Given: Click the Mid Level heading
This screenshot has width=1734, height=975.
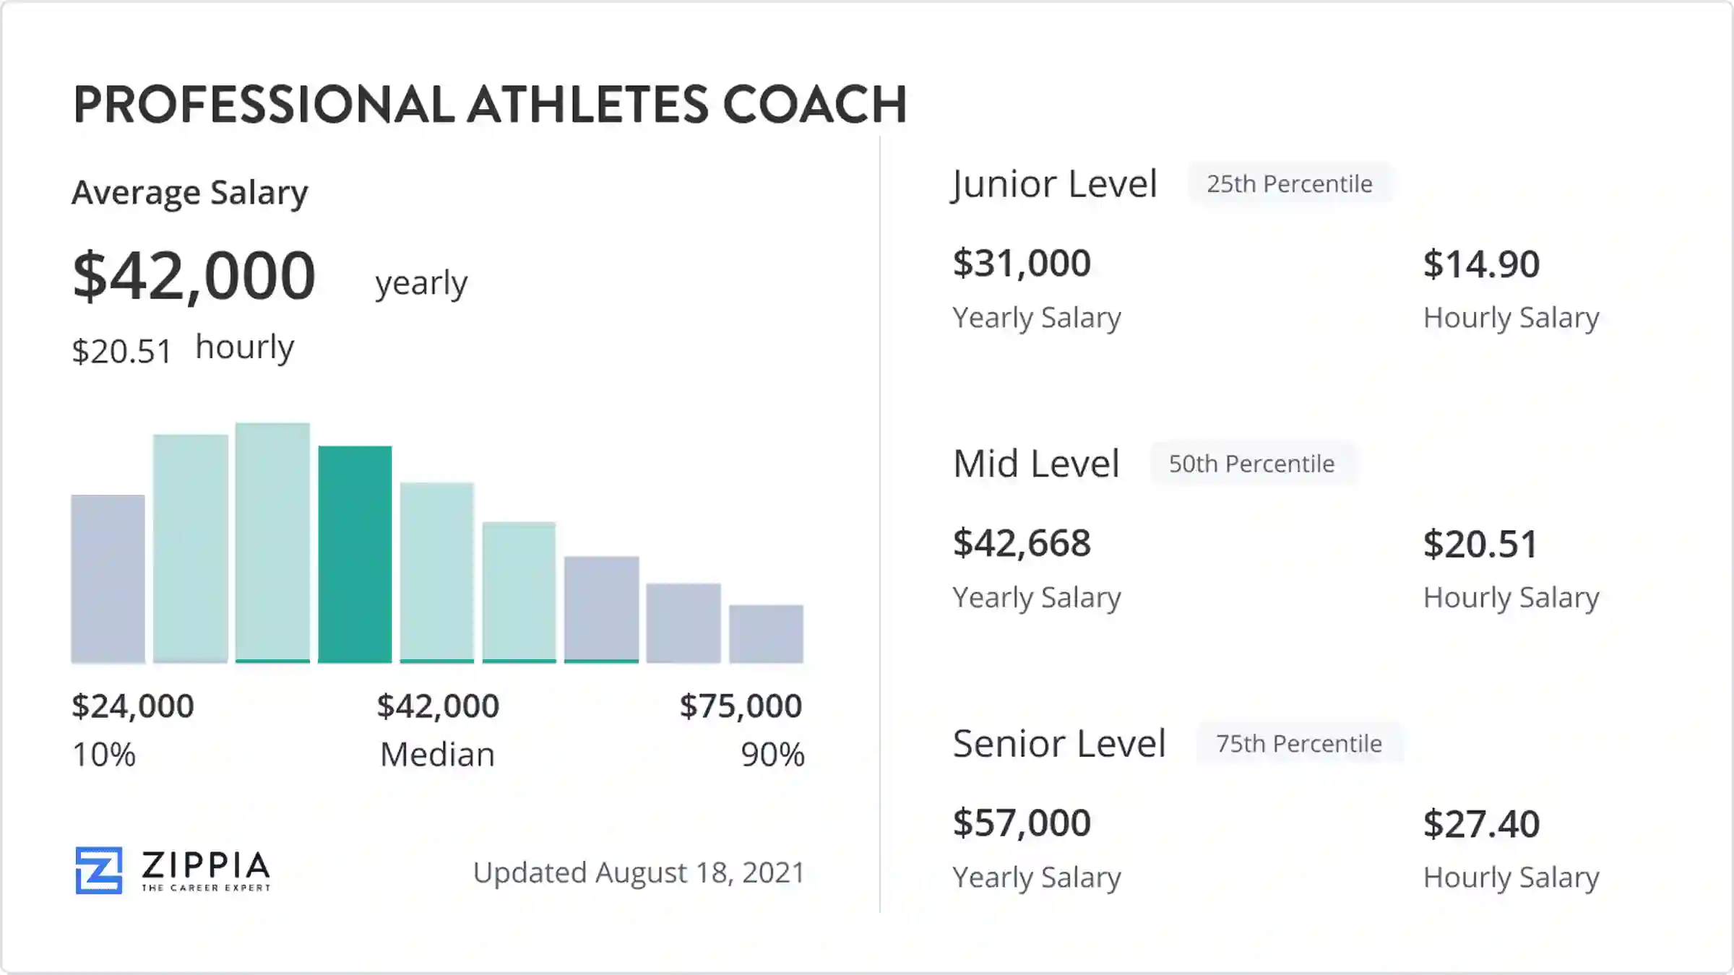Looking at the screenshot, I should point(1036,464).
